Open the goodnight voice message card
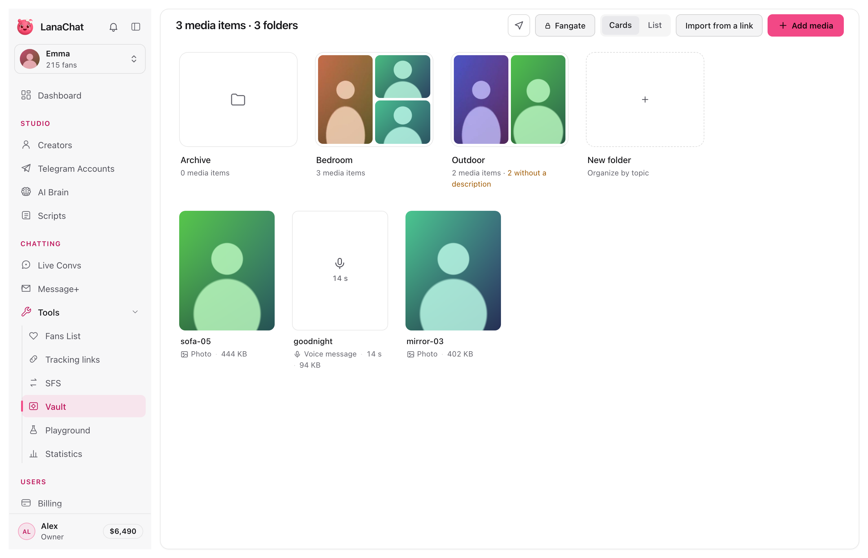 pos(340,270)
